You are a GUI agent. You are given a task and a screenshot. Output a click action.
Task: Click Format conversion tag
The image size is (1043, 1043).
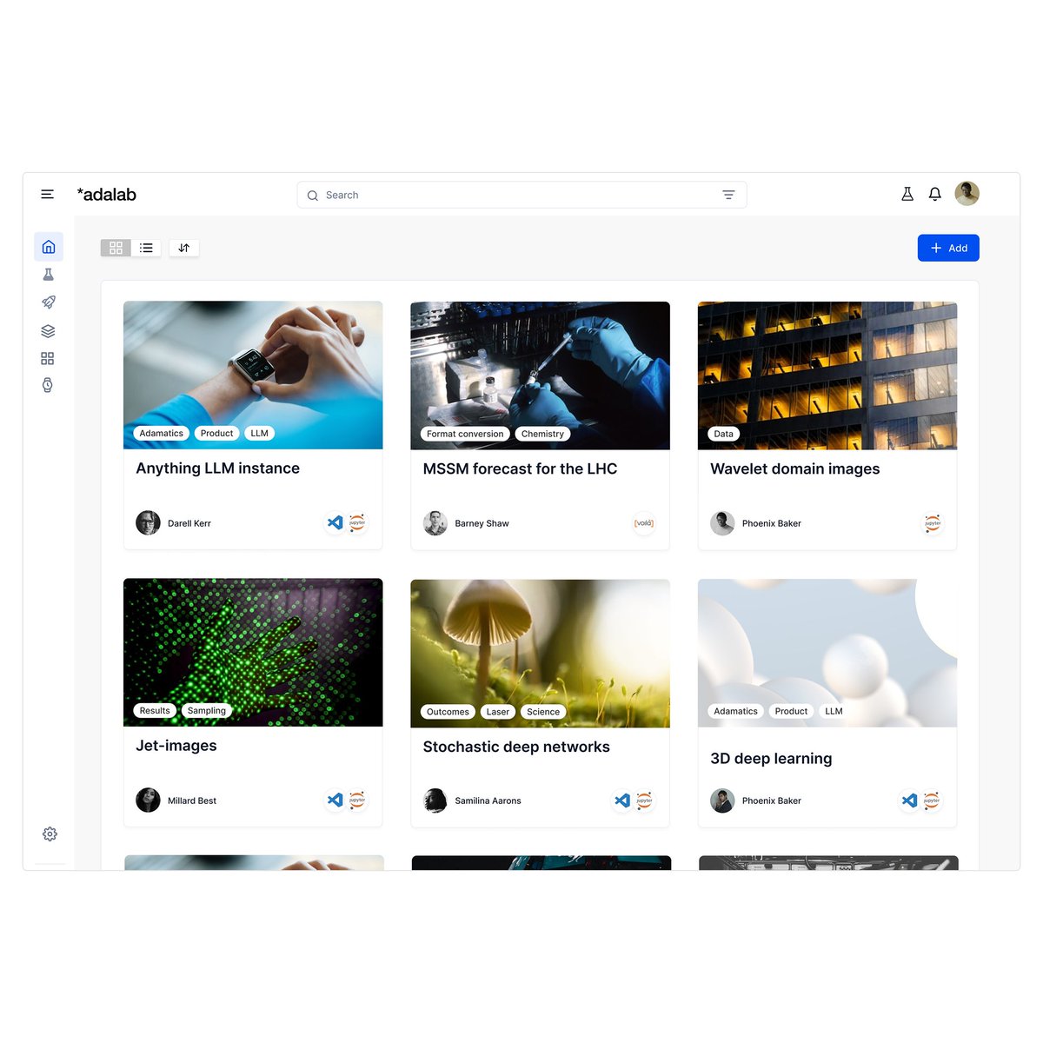click(x=465, y=434)
